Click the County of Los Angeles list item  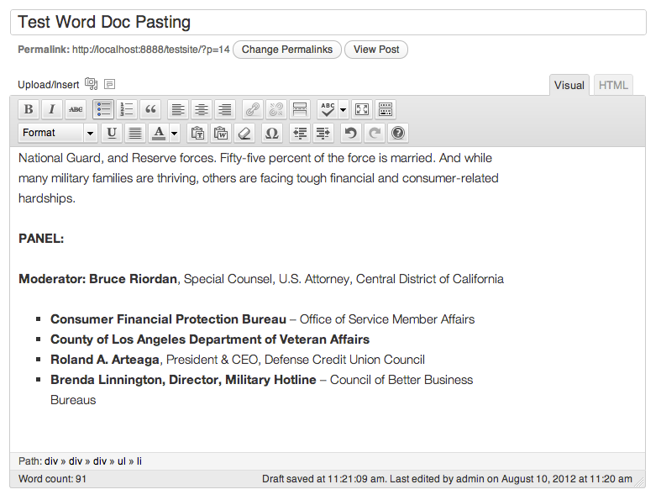coord(210,339)
